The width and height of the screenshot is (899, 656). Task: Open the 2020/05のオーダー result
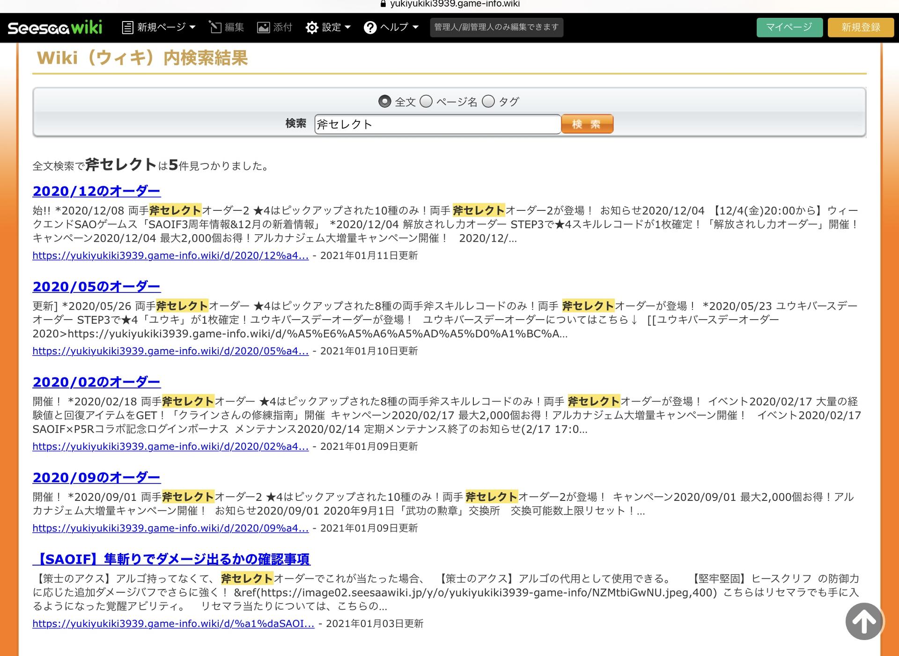point(96,286)
